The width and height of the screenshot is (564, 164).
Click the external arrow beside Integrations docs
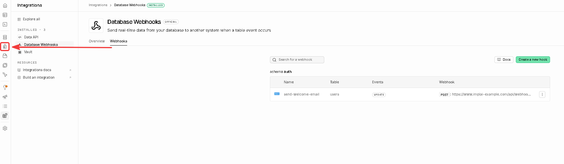click(x=70, y=70)
